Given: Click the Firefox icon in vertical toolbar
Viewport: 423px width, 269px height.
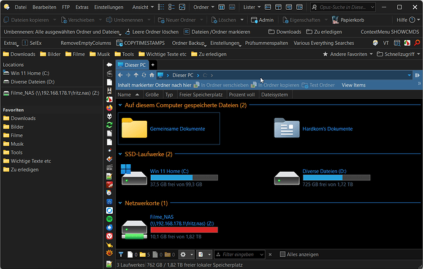Looking at the screenshot, I should 109,108.
